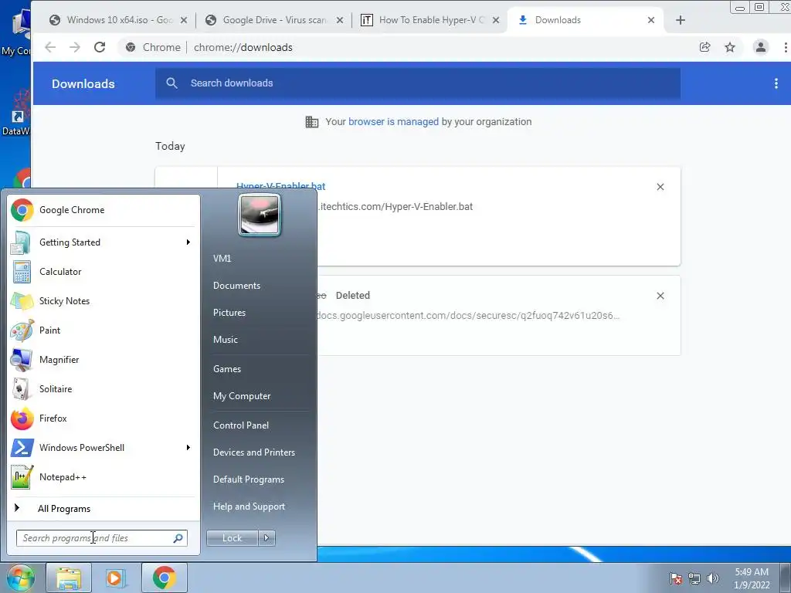Click the docs.googleusercontent.com source URL
Screen dimensions: 791x593
tap(468, 316)
